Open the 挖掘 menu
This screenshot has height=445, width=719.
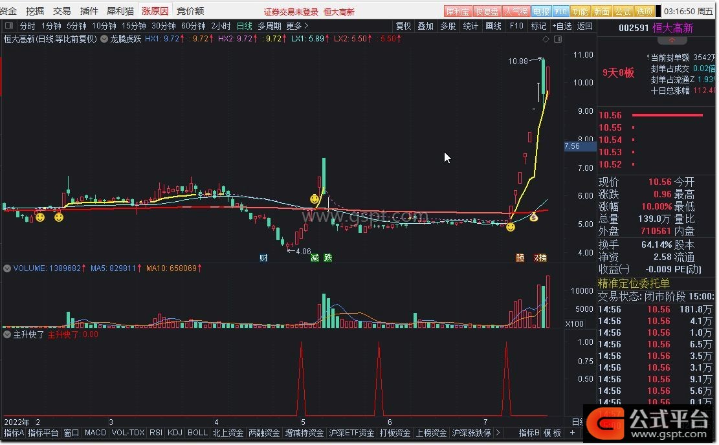[36, 11]
